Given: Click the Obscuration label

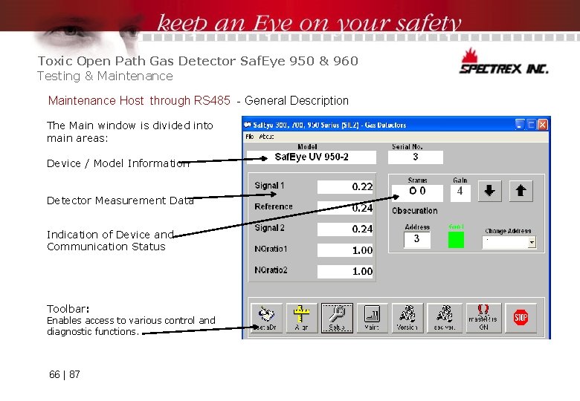Looking at the screenshot, I should tap(415, 211).
